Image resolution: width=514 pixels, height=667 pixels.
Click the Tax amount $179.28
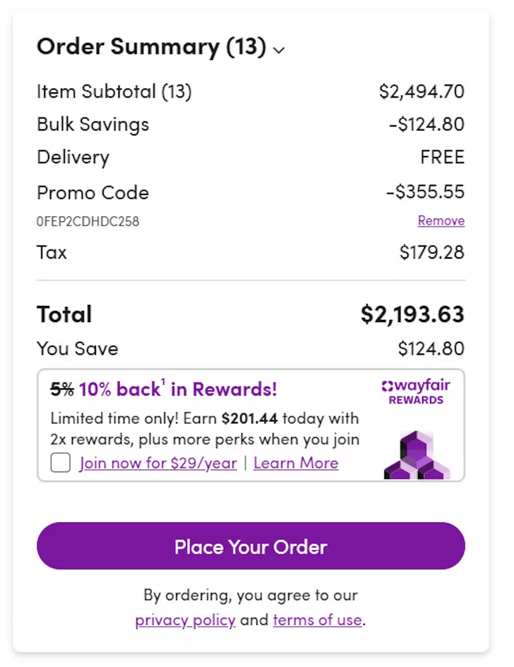[432, 252]
